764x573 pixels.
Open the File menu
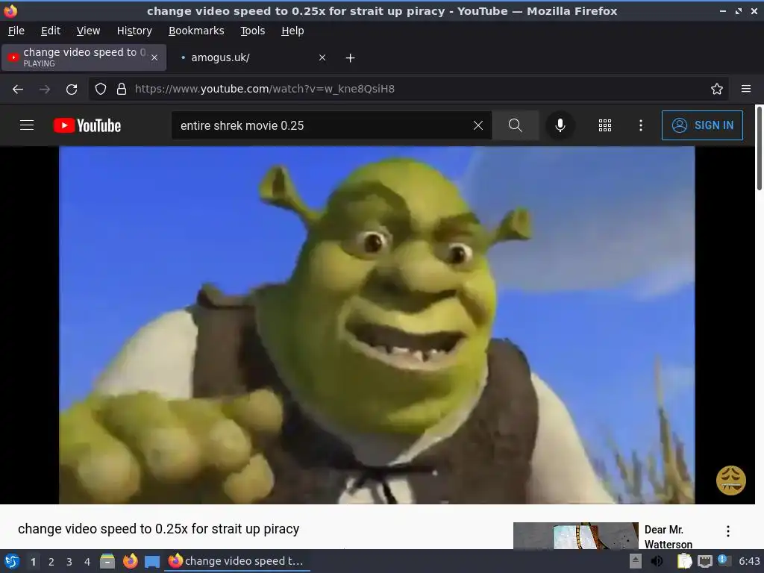[x=16, y=31]
